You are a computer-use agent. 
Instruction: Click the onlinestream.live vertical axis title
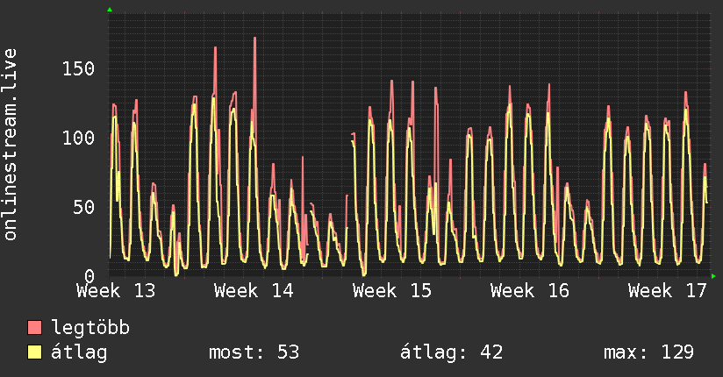click(x=10, y=145)
